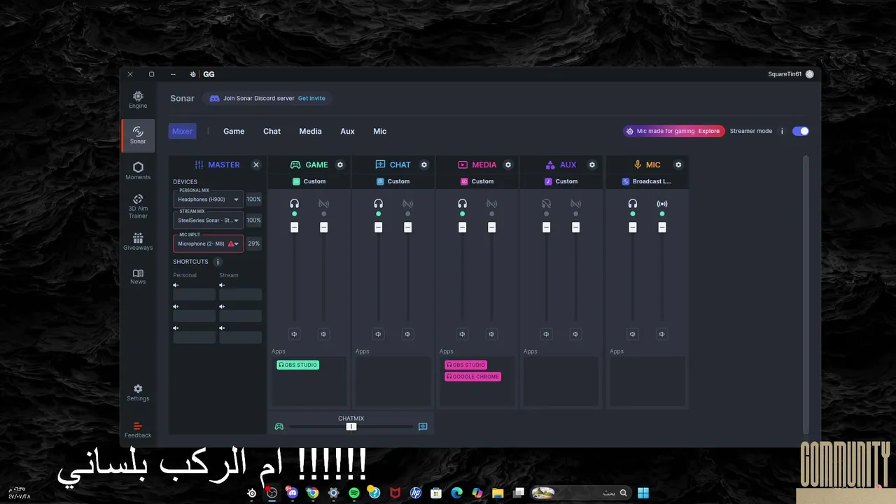896x504 pixels.
Task: Click the Mic made for gaming Explore banner
Action: click(x=674, y=131)
